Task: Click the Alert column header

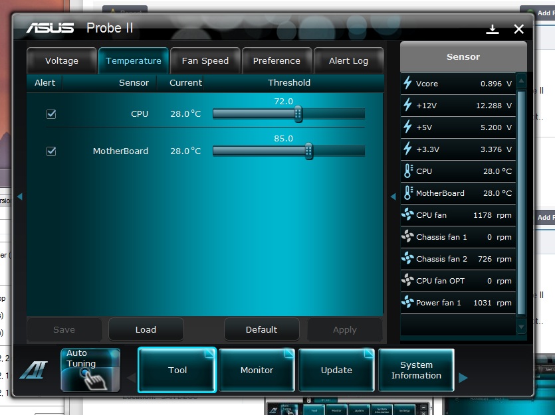Action: (45, 83)
